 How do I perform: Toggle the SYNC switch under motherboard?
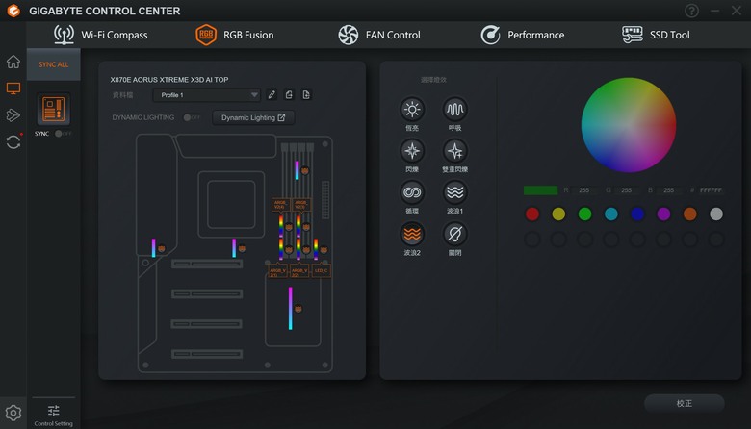coord(63,134)
